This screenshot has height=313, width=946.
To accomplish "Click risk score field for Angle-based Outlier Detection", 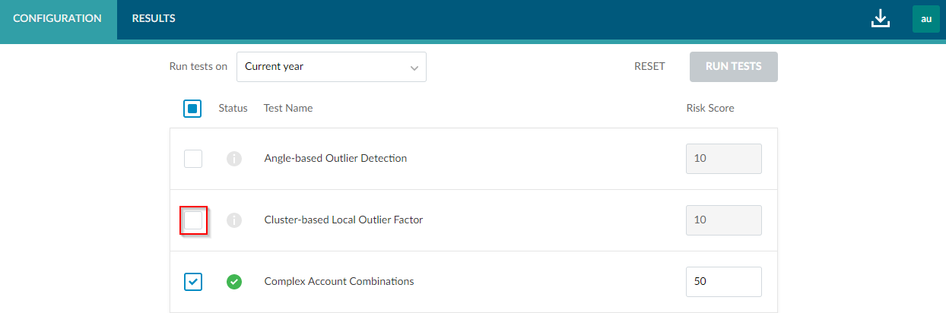I will pyautogui.click(x=723, y=159).
